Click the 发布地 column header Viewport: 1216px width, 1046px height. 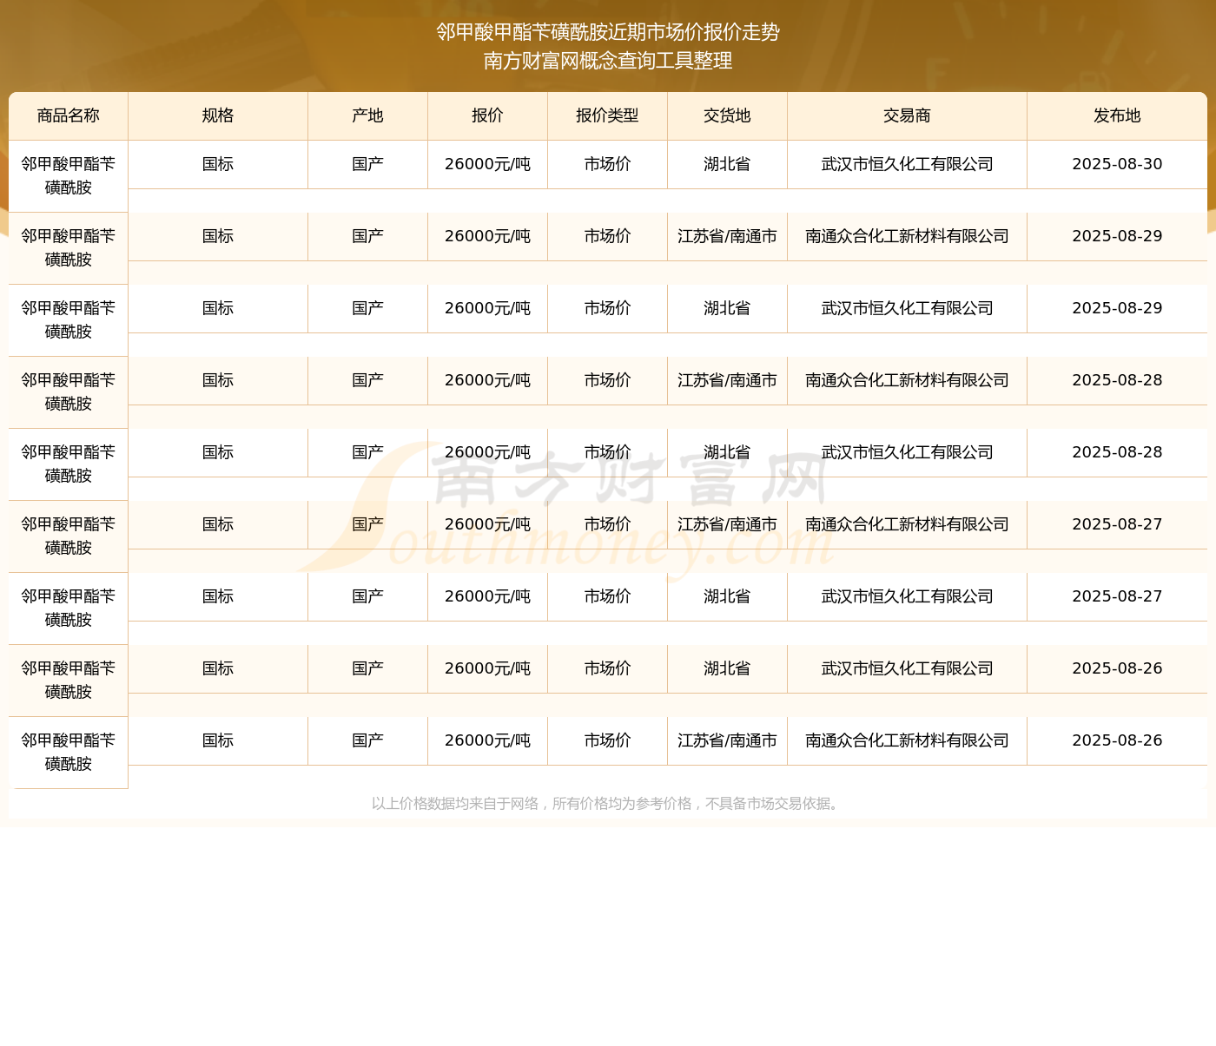tap(1117, 115)
